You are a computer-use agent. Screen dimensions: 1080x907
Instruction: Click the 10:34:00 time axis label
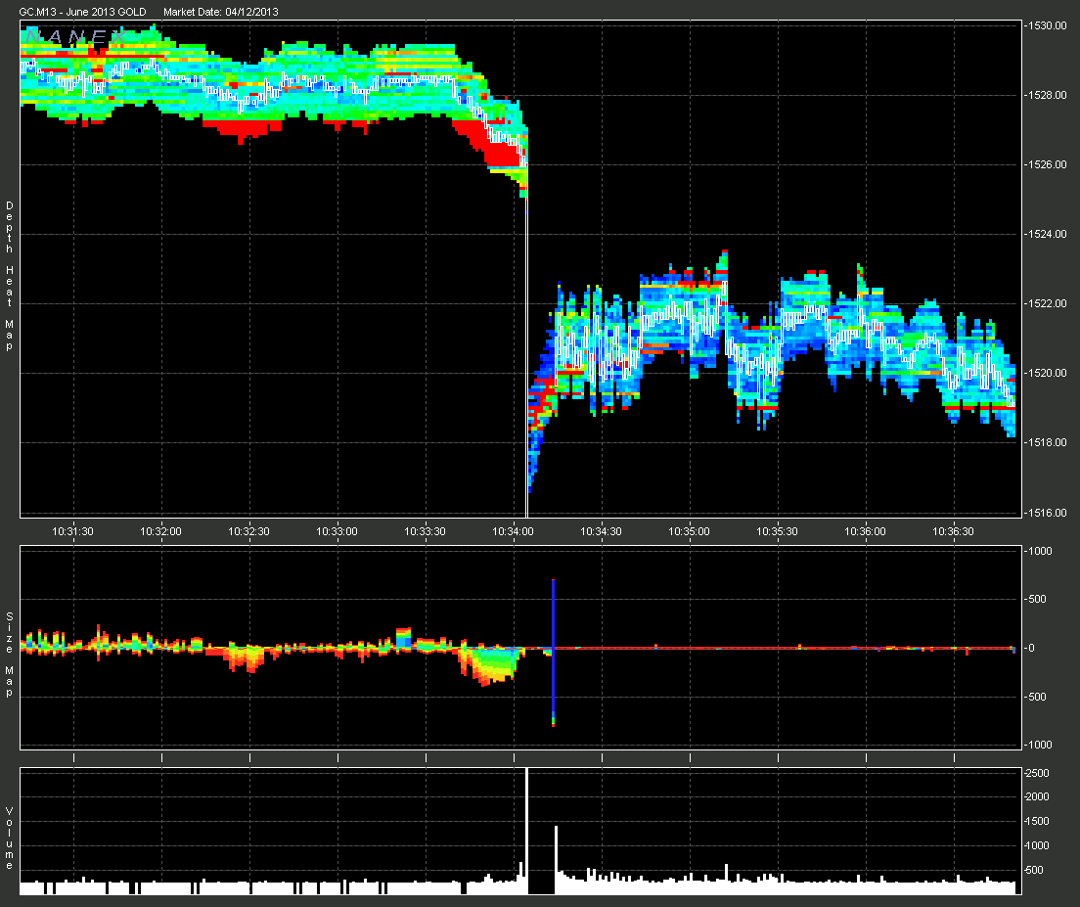[x=514, y=531]
